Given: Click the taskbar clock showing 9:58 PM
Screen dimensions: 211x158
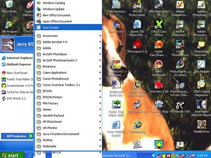Looking at the screenshot, I should pos(202,155).
